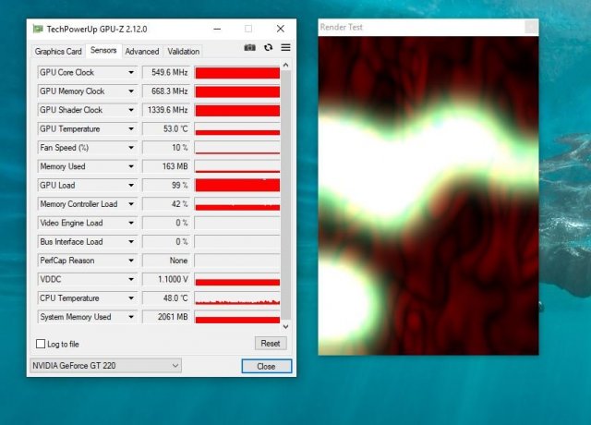Maximize the GPU-Z window
The height and width of the screenshot is (425, 591).
(x=247, y=29)
